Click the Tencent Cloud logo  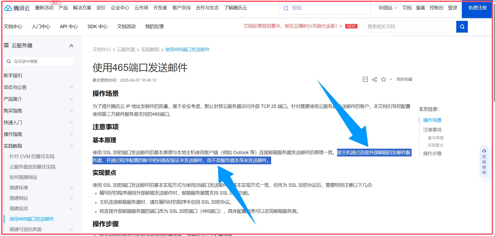(17, 8)
